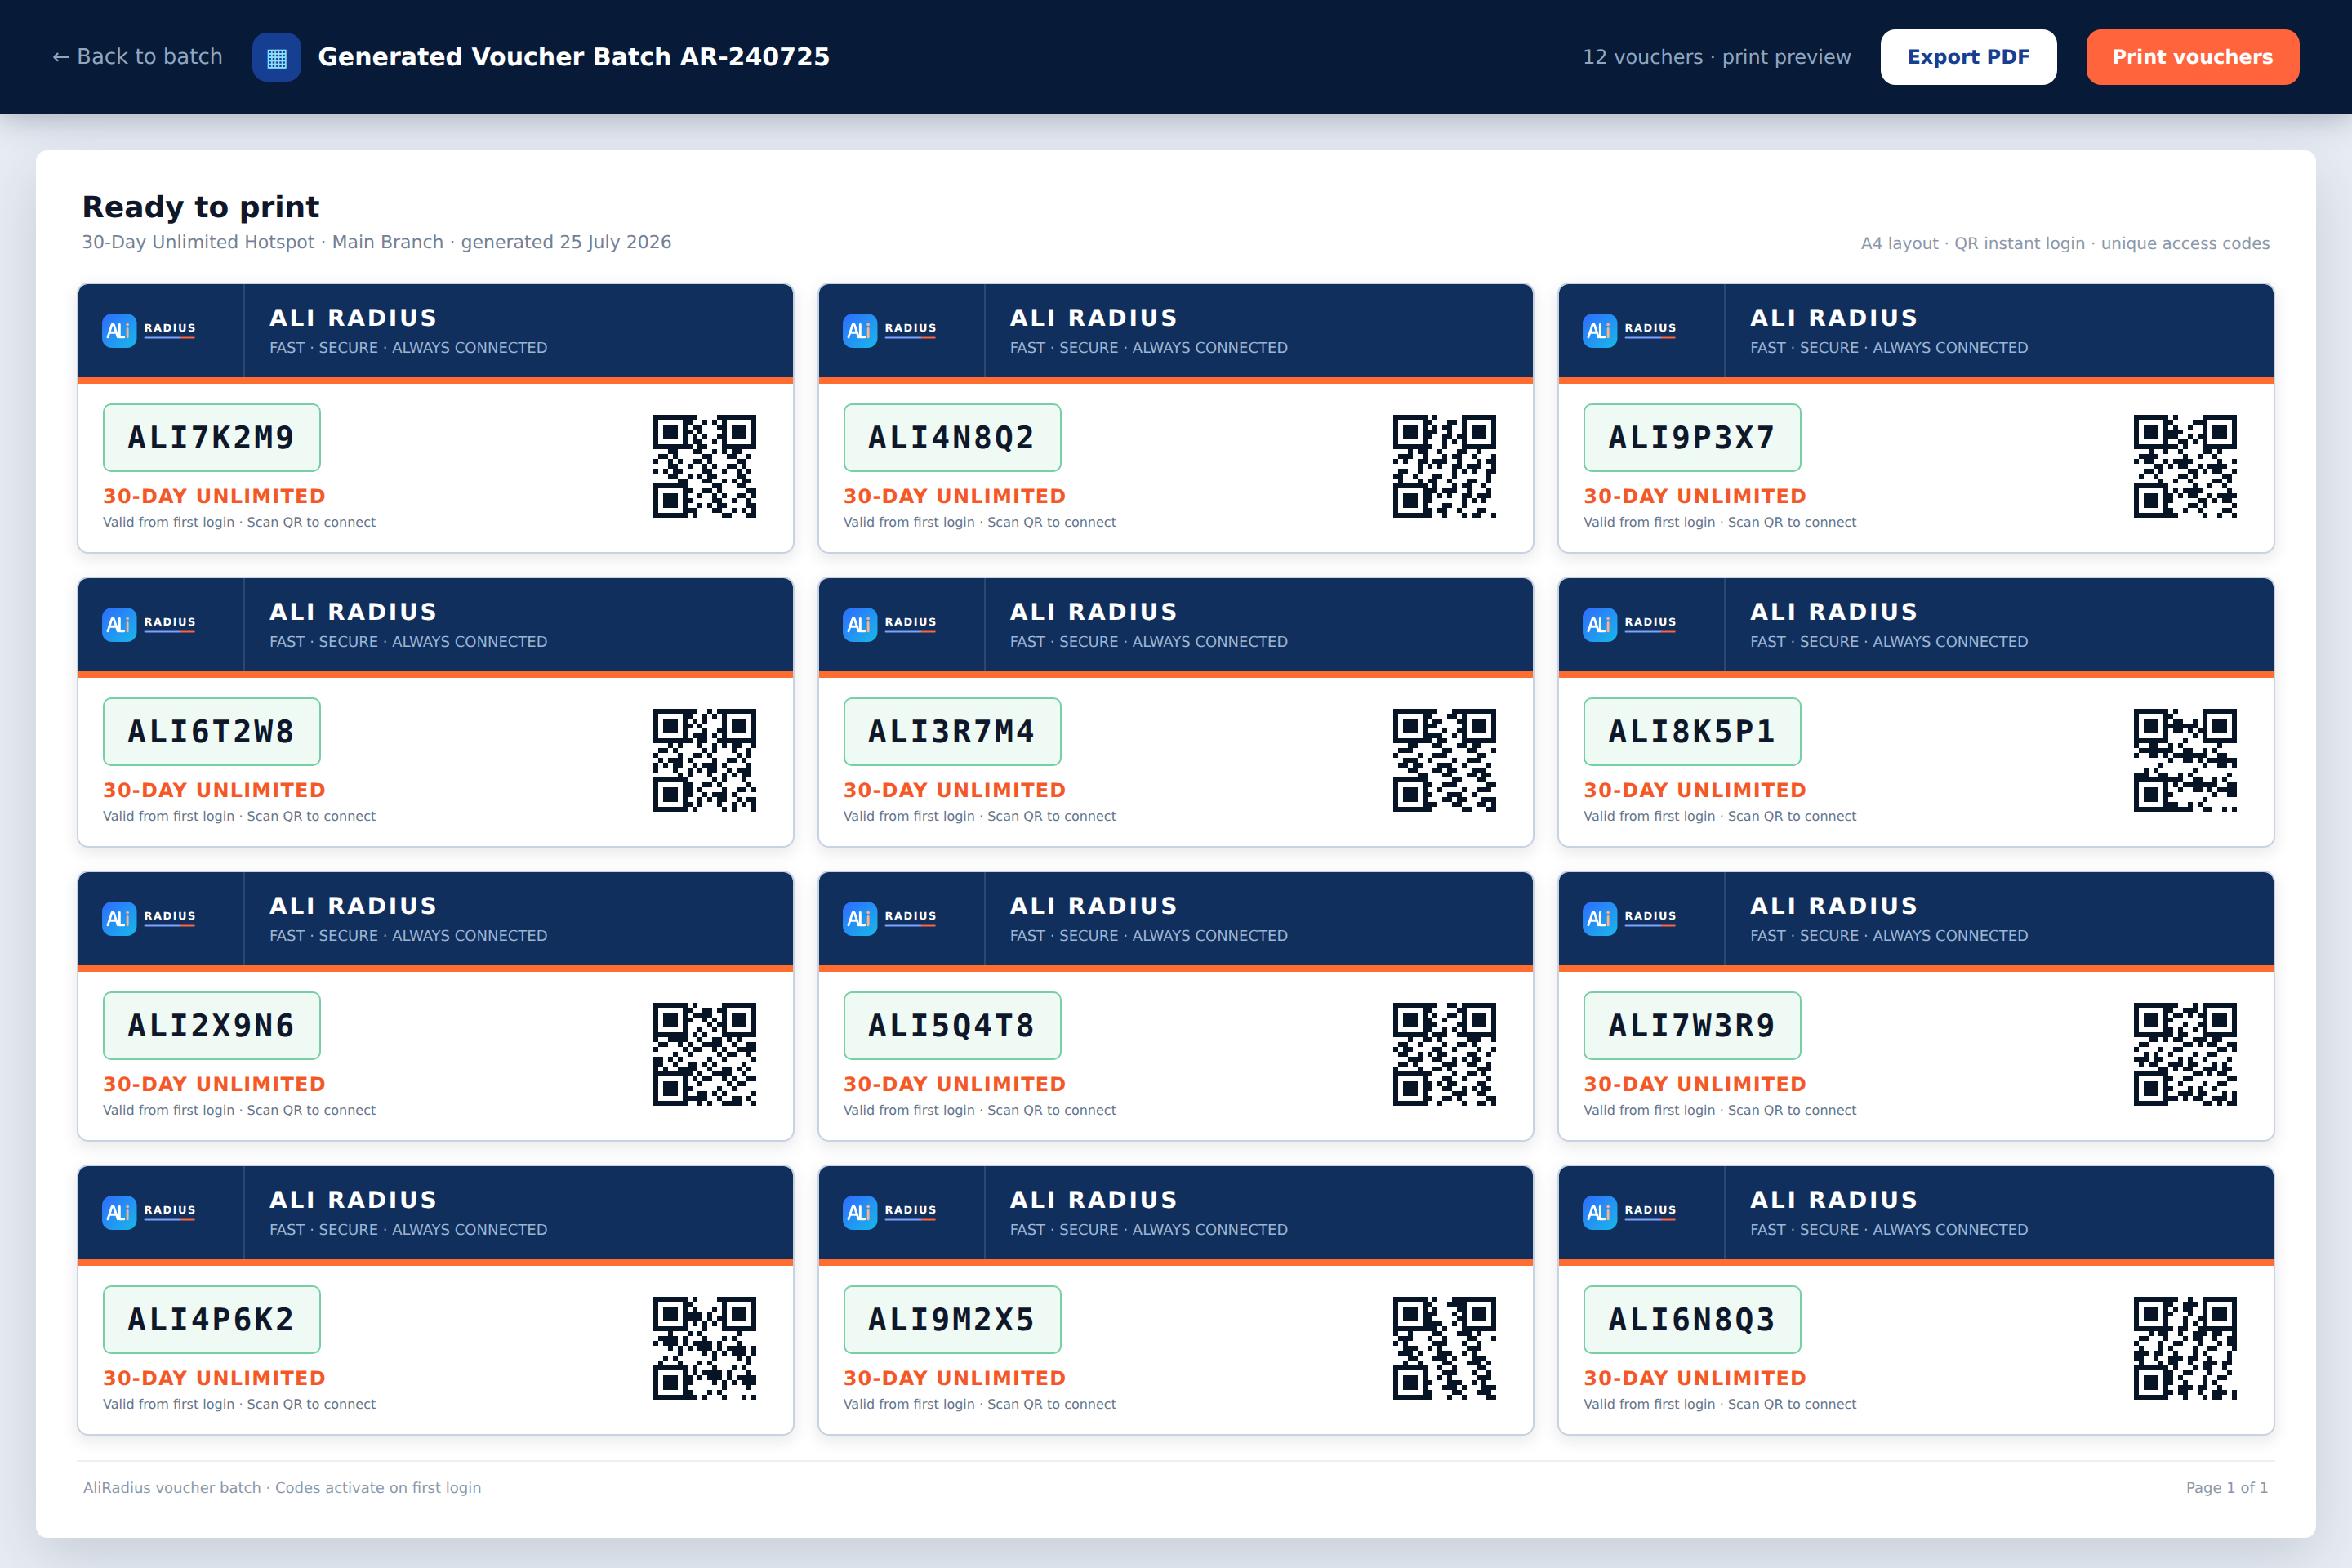Click the Ali Radius logo on ALI5Q4T8 card

890,918
